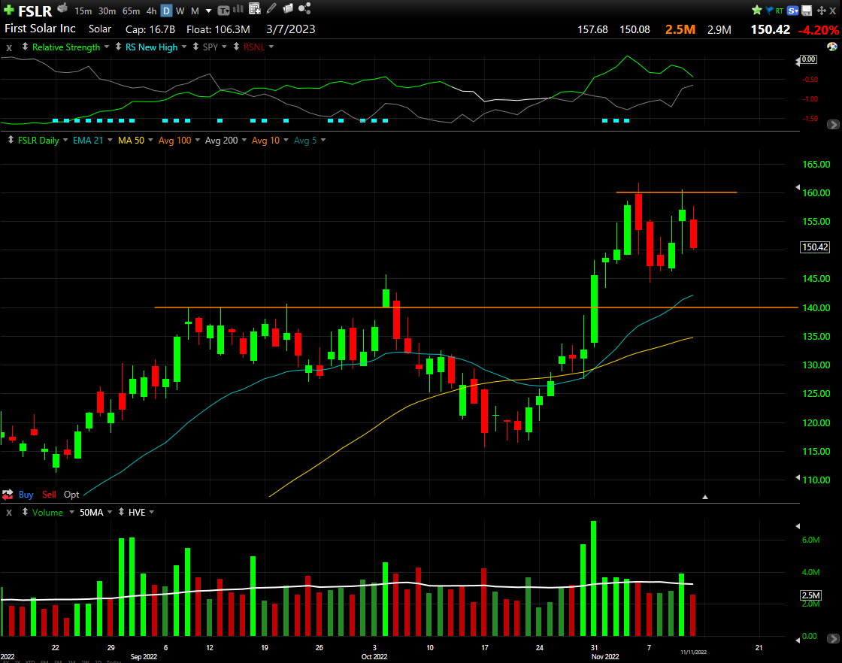
Task: Click the blue flag icon
Action: click(770, 11)
